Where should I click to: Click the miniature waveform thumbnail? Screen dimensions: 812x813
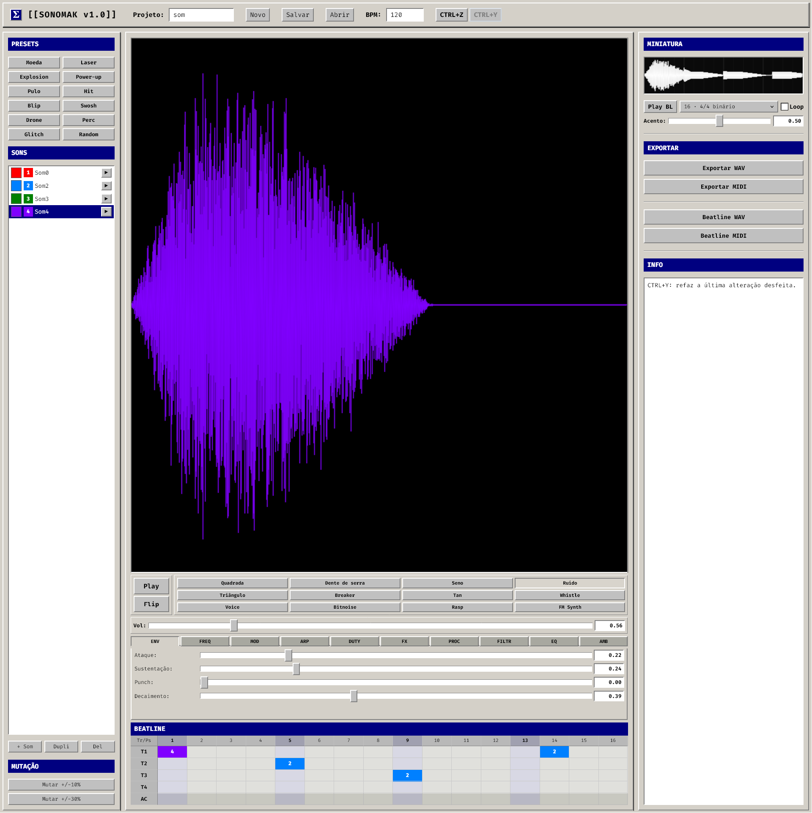(723, 75)
